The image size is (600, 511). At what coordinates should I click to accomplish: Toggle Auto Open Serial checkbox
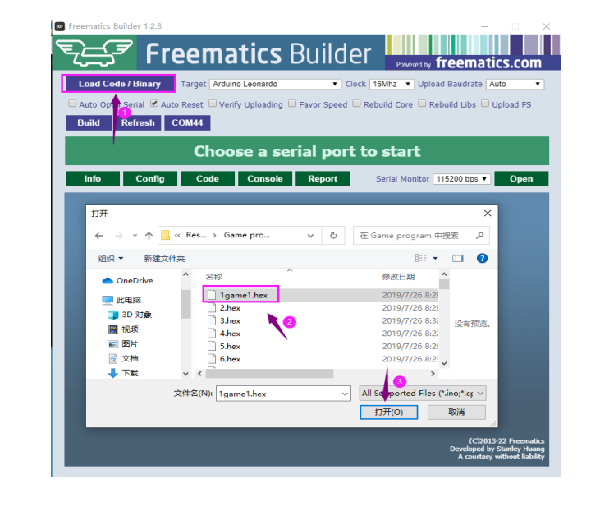point(72,104)
